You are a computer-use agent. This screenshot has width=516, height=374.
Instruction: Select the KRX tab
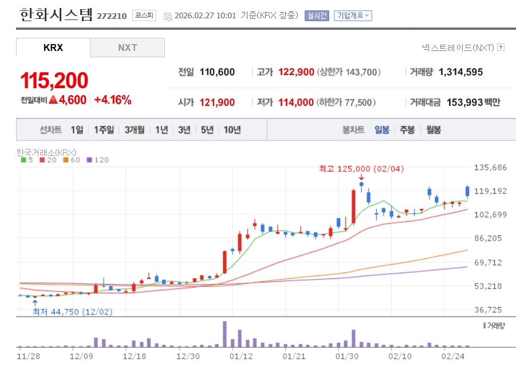tap(53, 48)
